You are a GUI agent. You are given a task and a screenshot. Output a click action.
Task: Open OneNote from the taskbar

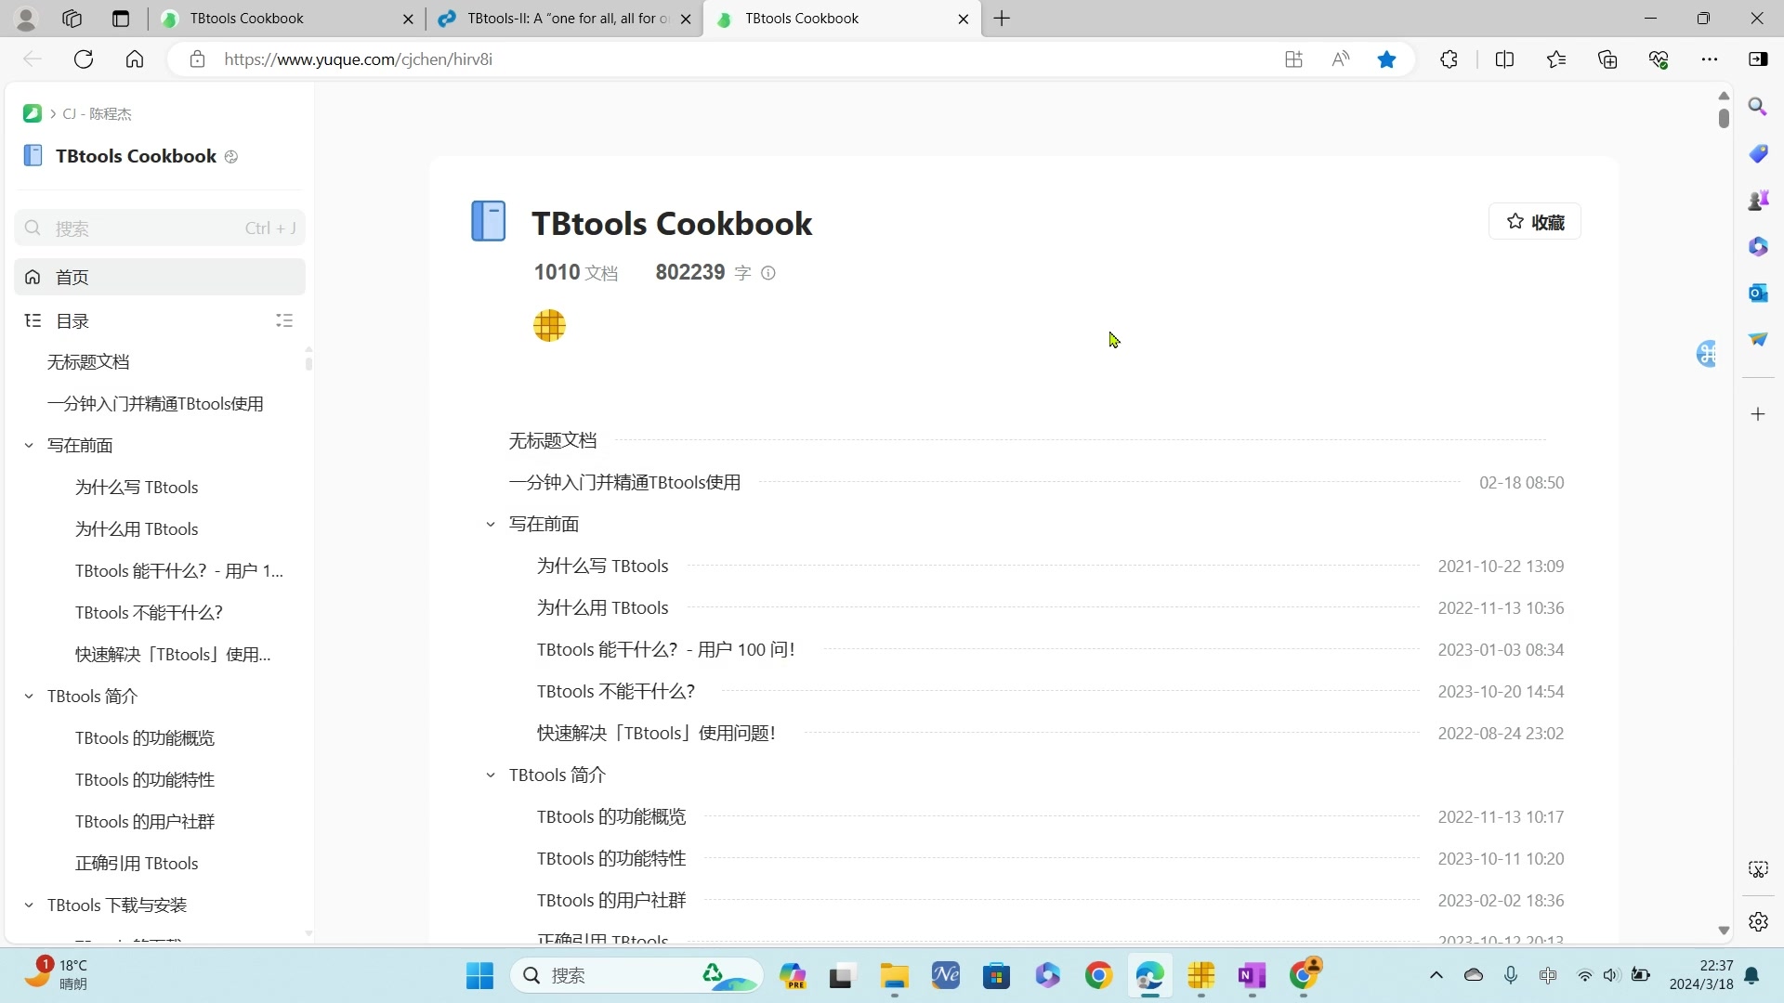[x=1252, y=976]
